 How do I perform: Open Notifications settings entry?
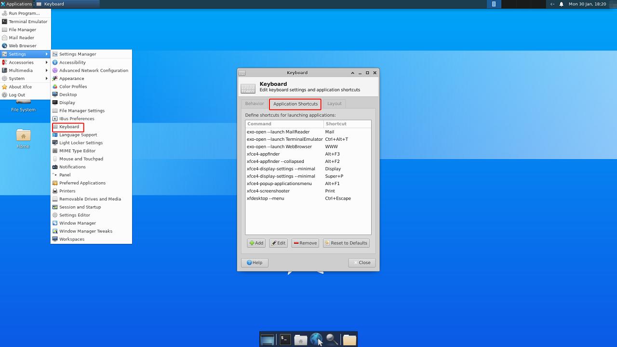tap(91, 167)
